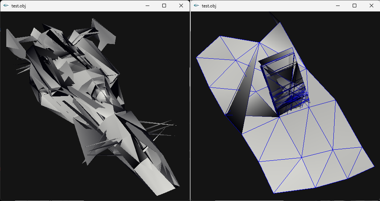Maximize the window showing the blue wireframe mesh
The width and height of the screenshot is (380, 201).
click(354, 6)
